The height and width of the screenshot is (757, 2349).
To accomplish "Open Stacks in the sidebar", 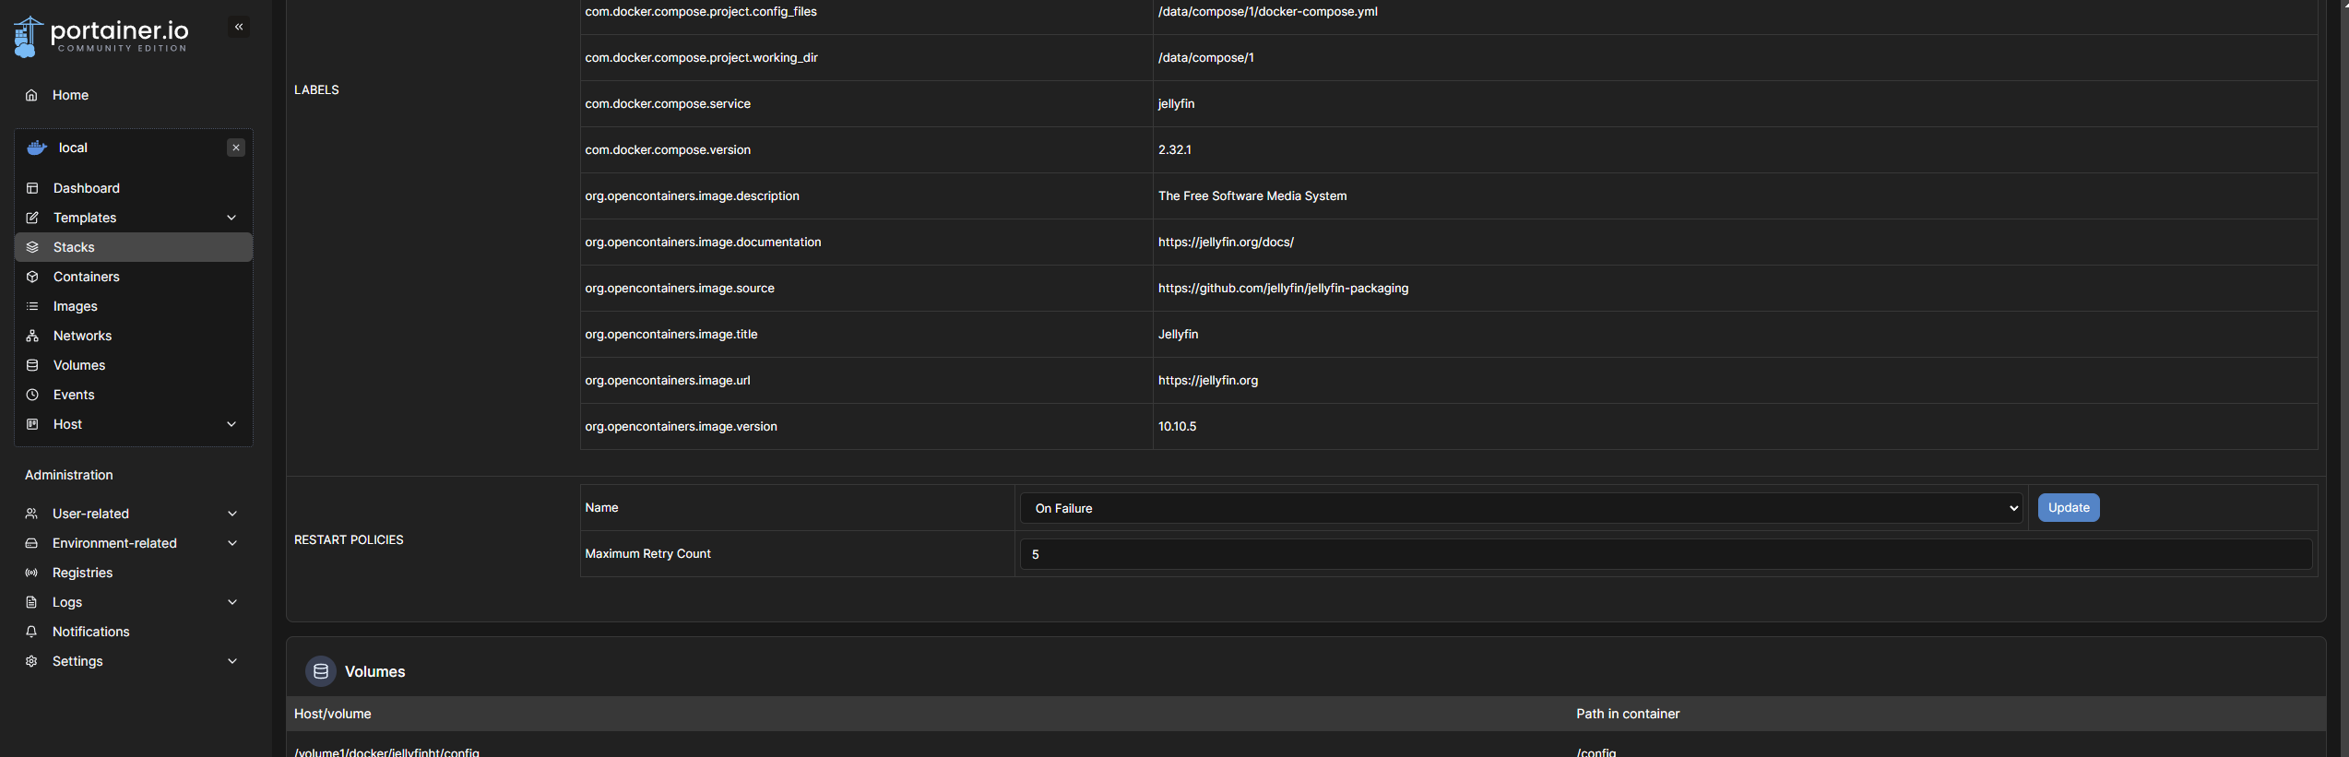I will pyautogui.click(x=74, y=247).
